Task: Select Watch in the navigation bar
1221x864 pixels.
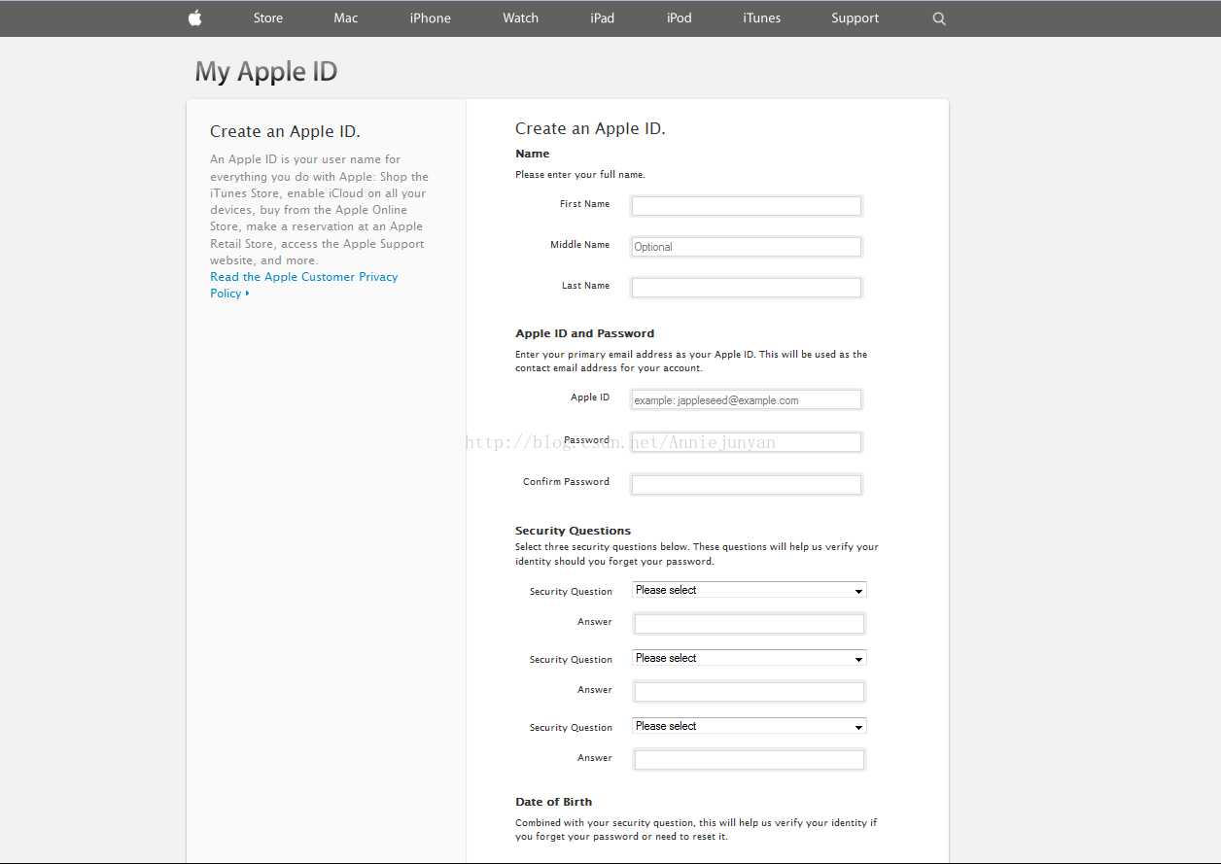Action: pyautogui.click(x=521, y=18)
